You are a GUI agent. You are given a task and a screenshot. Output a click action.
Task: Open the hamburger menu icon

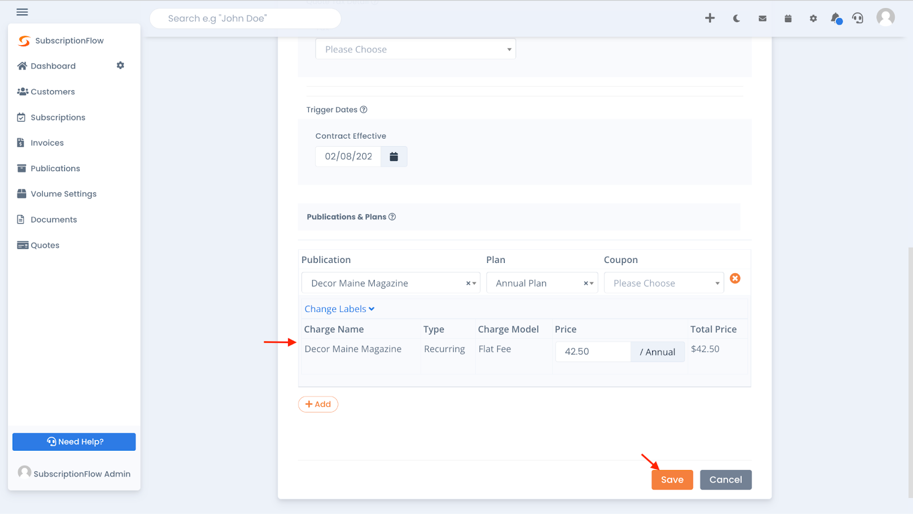(x=22, y=12)
